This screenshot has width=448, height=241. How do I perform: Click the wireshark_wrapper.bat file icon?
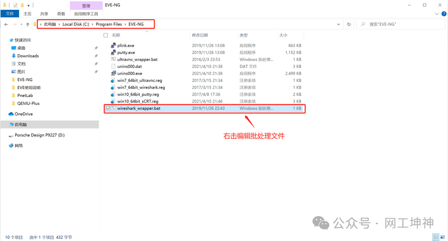113,108
